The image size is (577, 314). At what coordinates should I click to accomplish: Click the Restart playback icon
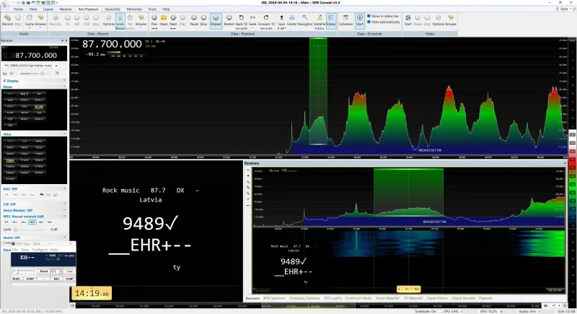tap(229, 20)
